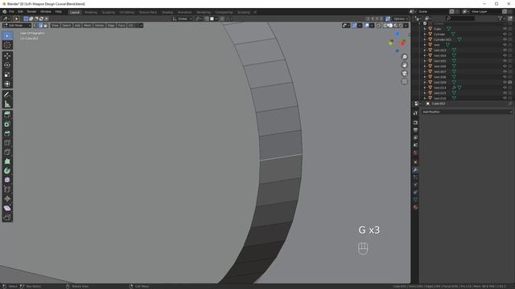Open the Modifier properties wrench tab
This screenshot has width=515, height=289.
(x=415, y=169)
